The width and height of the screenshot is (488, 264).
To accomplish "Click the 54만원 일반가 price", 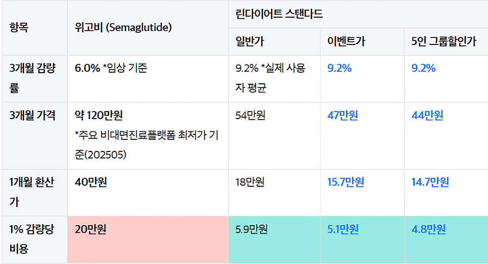I will (x=250, y=116).
